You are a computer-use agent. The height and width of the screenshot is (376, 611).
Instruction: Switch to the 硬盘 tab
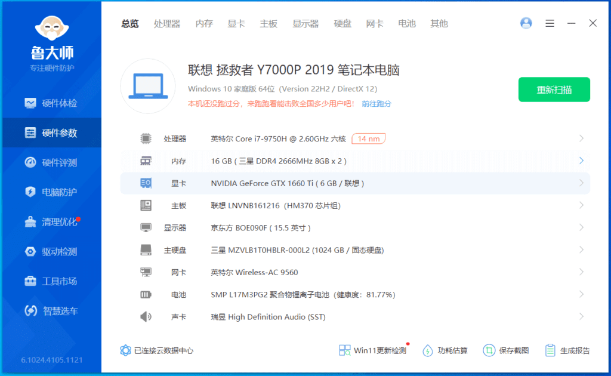(342, 24)
